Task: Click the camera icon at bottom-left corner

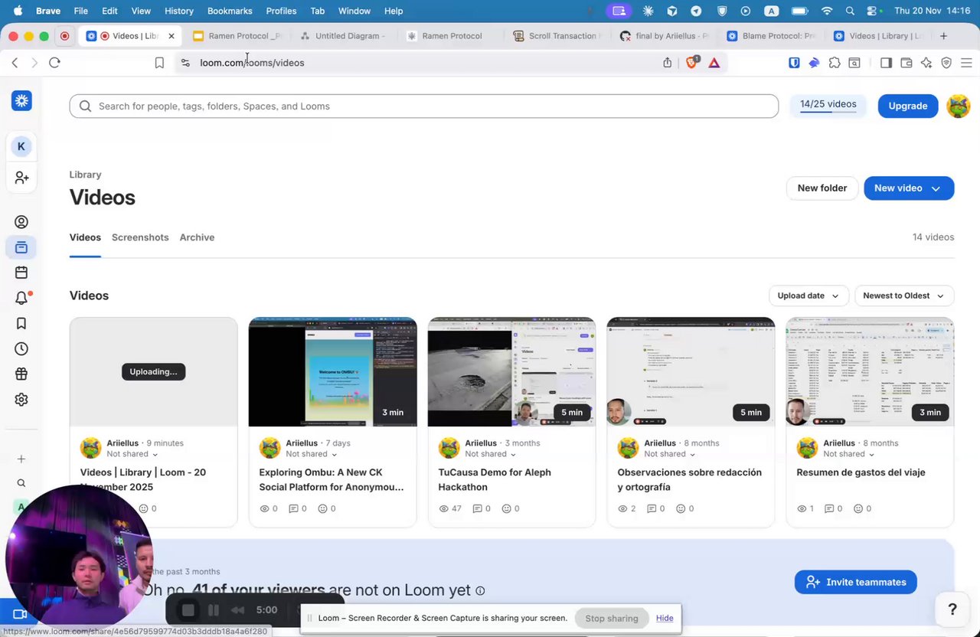Action: 20,614
